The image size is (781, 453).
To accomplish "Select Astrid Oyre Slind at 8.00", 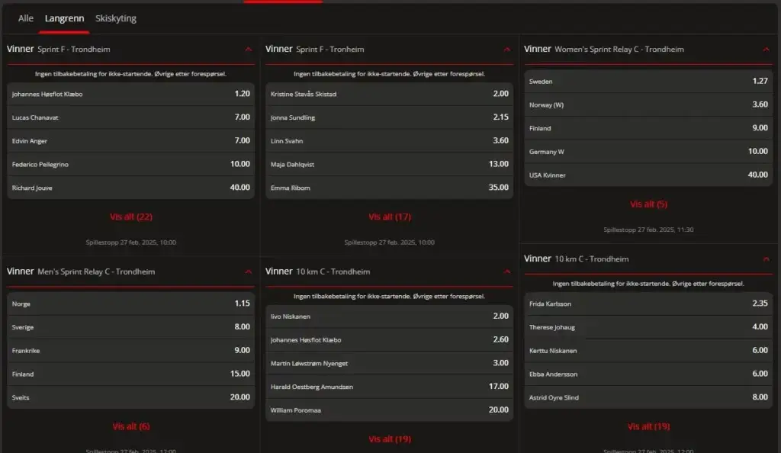I will pyautogui.click(x=648, y=397).
